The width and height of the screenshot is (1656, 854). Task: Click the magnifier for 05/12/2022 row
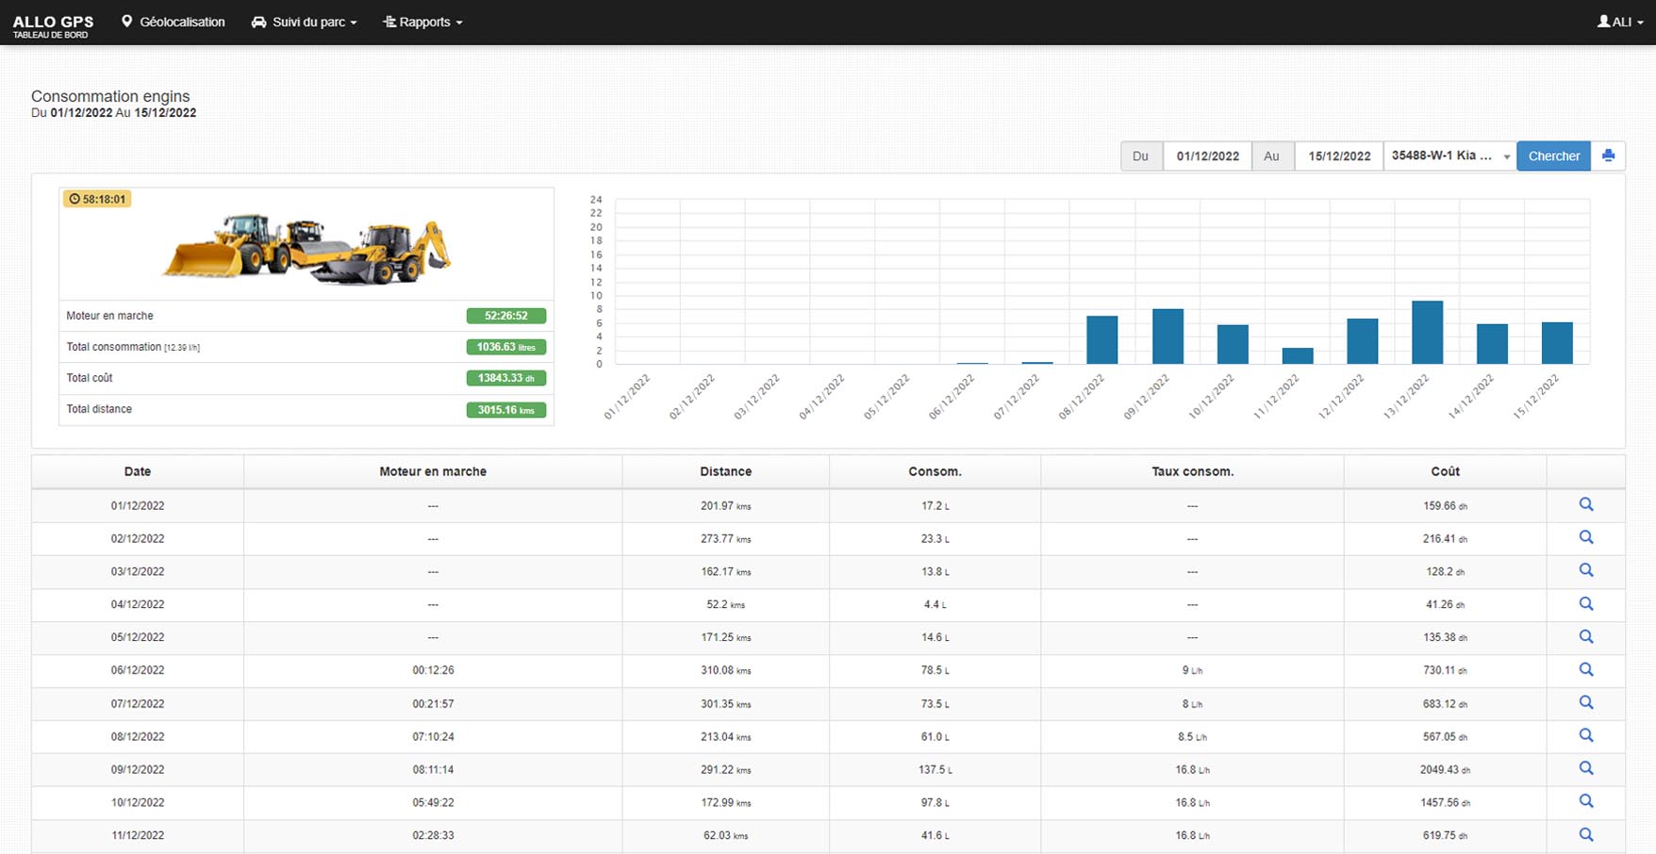[1586, 637]
